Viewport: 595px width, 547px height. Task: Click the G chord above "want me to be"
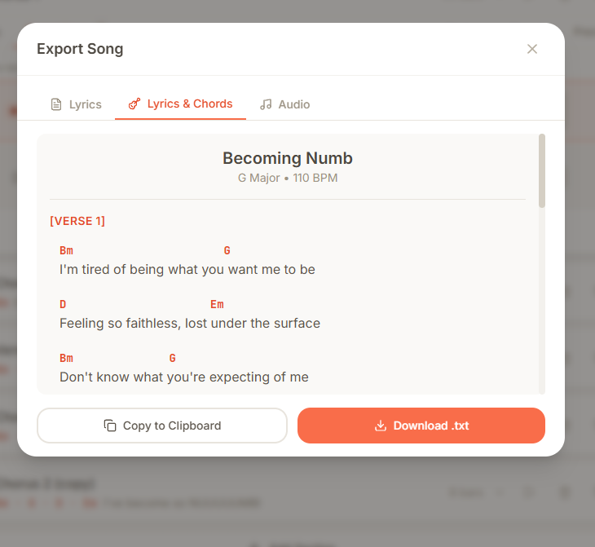point(227,250)
